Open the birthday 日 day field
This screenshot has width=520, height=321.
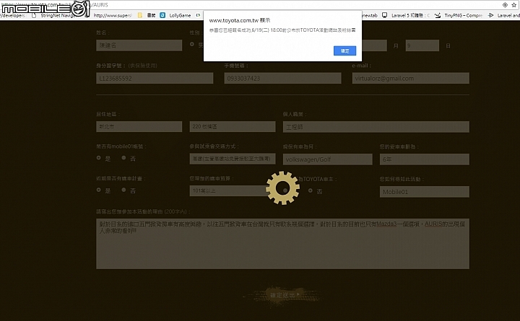coord(422,45)
